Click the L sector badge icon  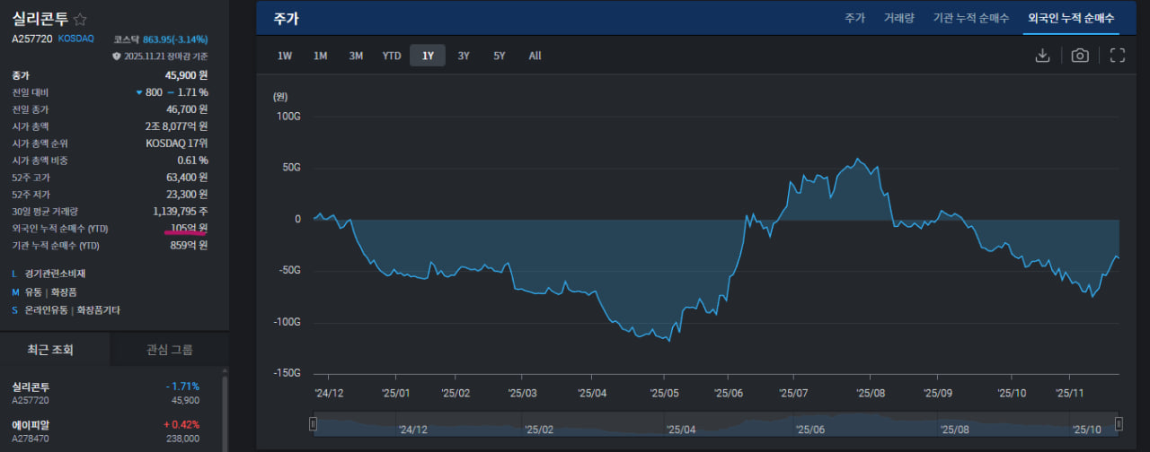pos(15,274)
